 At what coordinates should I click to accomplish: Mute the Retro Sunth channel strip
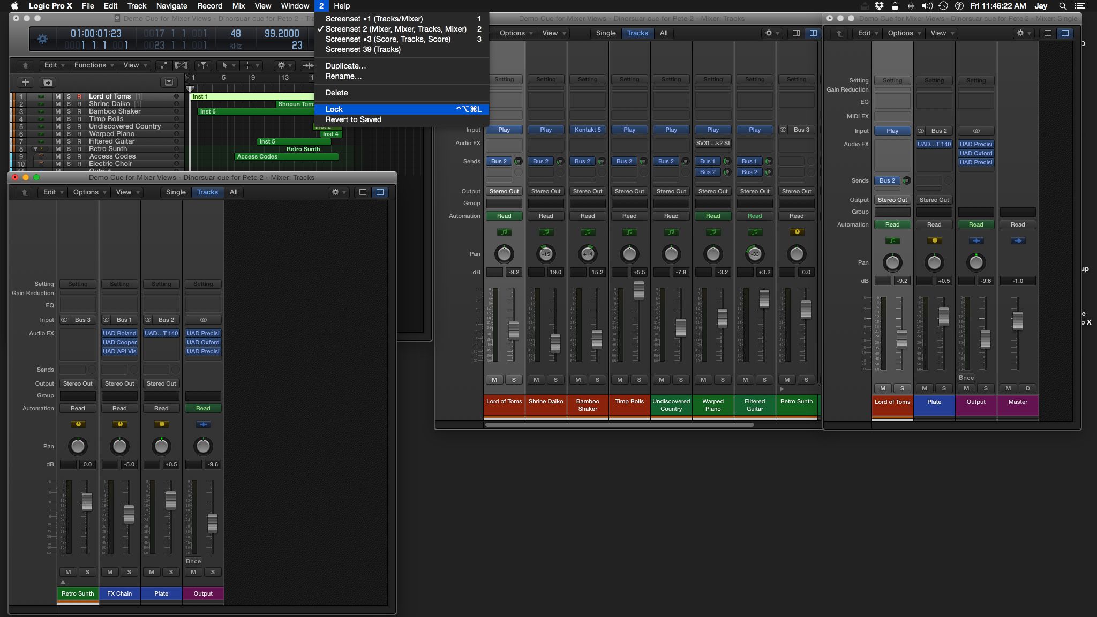tap(786, 380)
